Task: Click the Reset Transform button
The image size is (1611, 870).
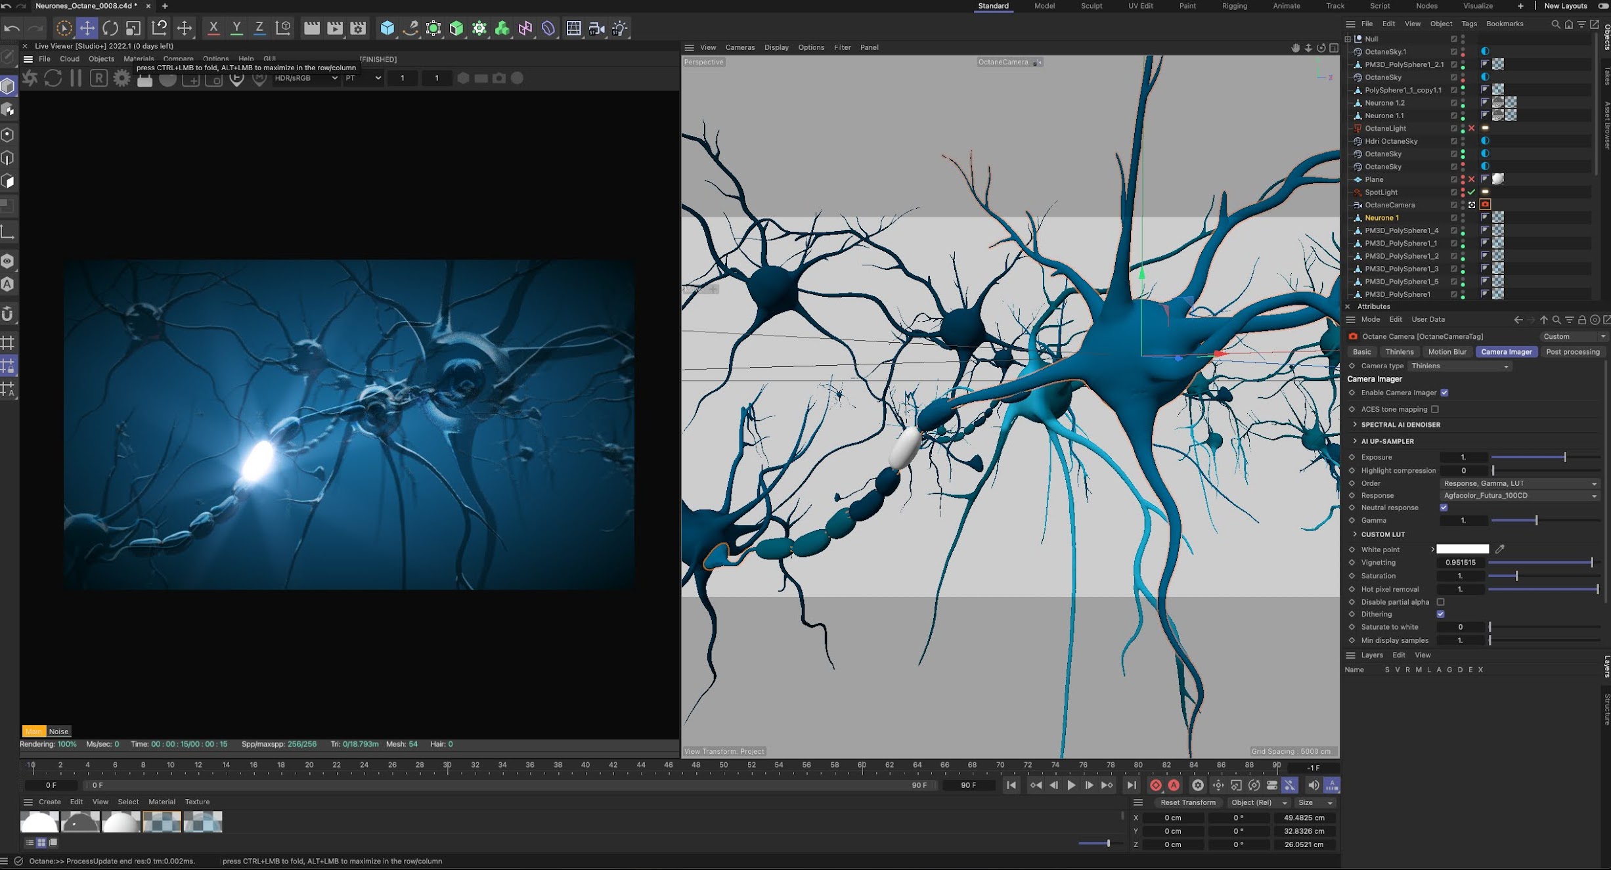Action: click(x=1187, y=802)
